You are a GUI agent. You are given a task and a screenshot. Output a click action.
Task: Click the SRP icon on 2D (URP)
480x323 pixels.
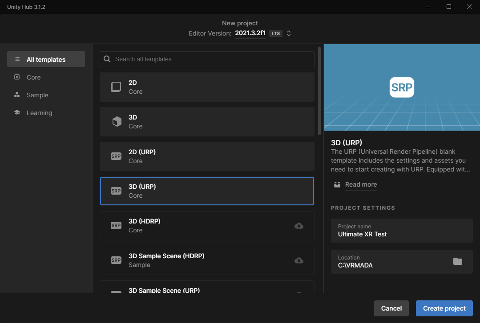click(x=116, y=156)
